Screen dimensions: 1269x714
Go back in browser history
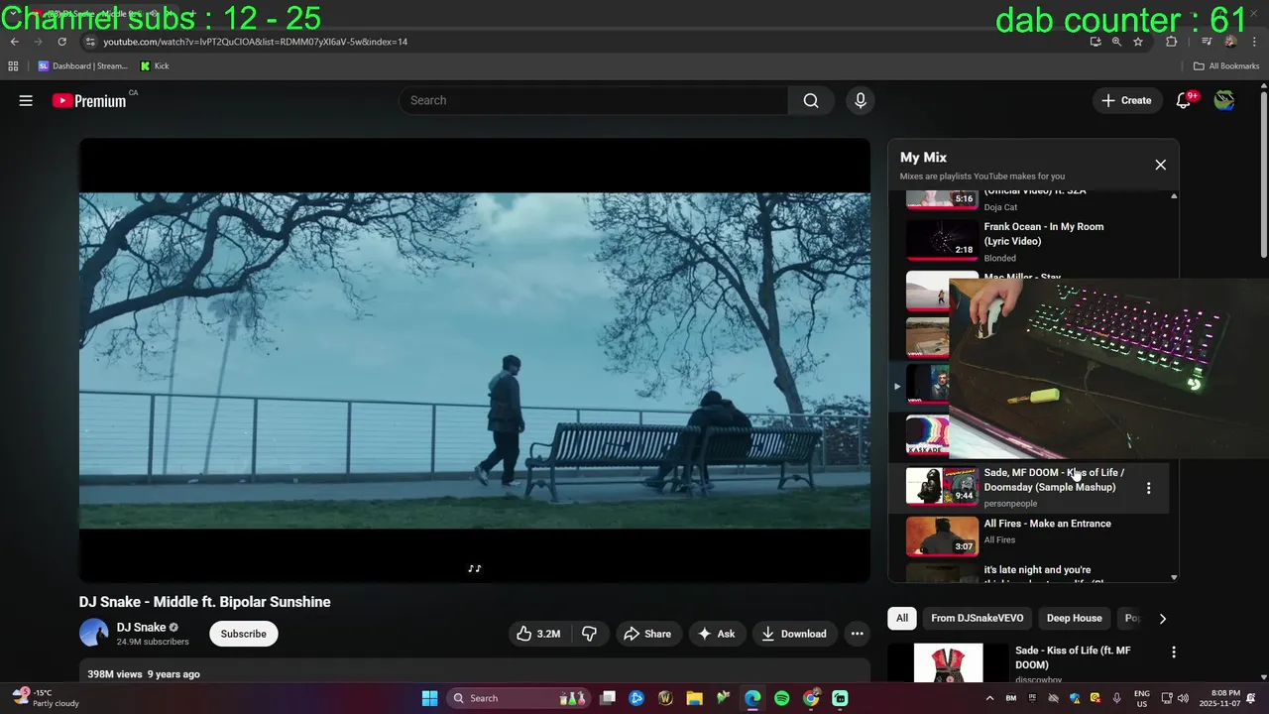pos(15,42)
